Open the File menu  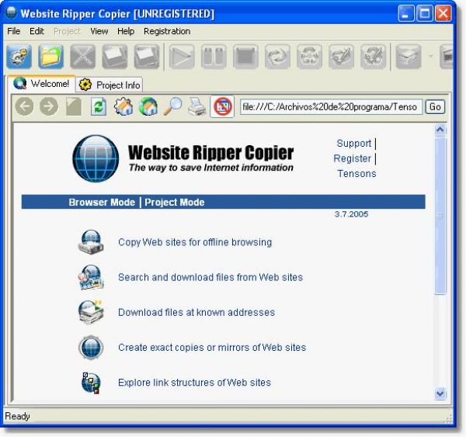(x=14, y=31)
